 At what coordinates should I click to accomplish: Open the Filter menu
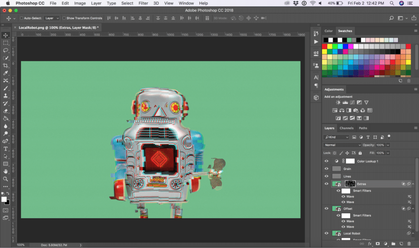[x=143, y=3]
